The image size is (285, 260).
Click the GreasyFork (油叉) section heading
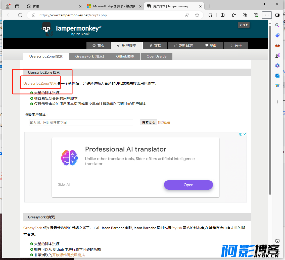pos(42,217)
